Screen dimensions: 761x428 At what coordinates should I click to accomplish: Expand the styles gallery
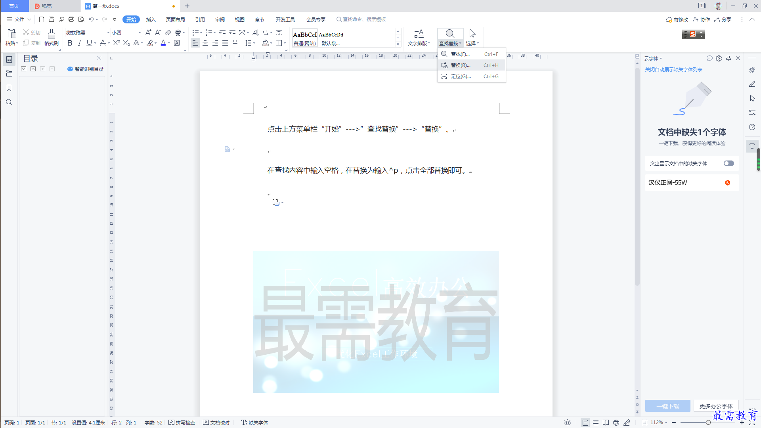point(398,44)
